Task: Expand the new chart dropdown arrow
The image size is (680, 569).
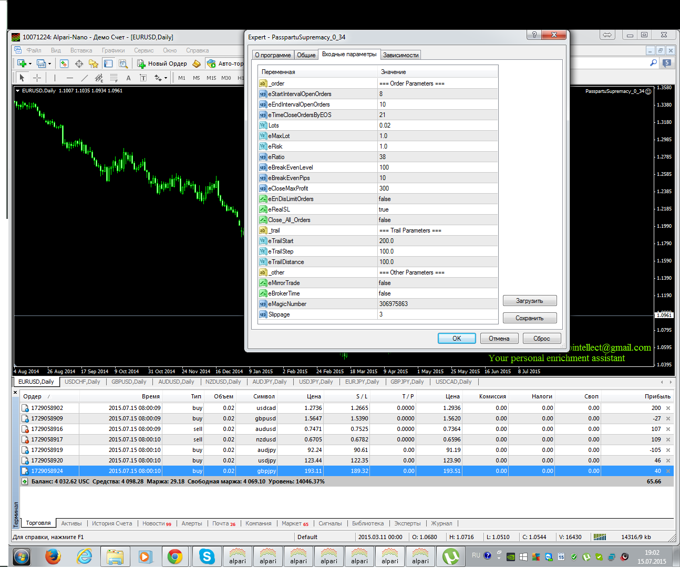Action: 30,64
